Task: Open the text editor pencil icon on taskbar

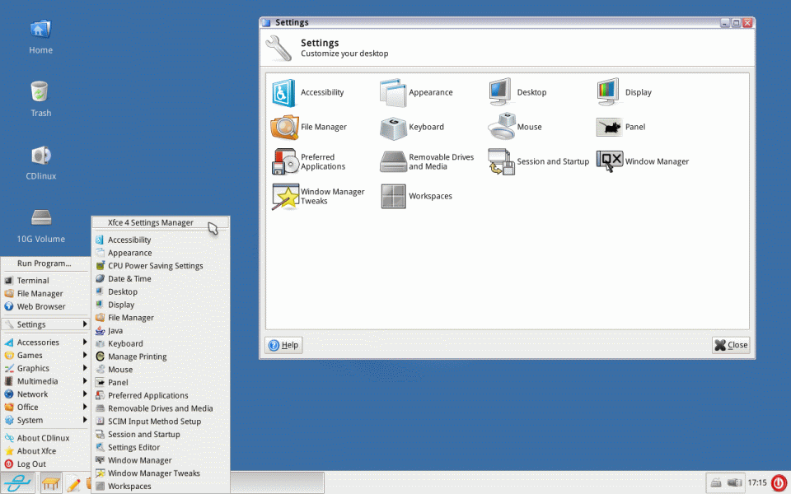Action: (x=73, y=483)
